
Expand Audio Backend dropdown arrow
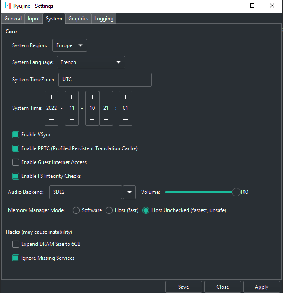click(129, 192)
